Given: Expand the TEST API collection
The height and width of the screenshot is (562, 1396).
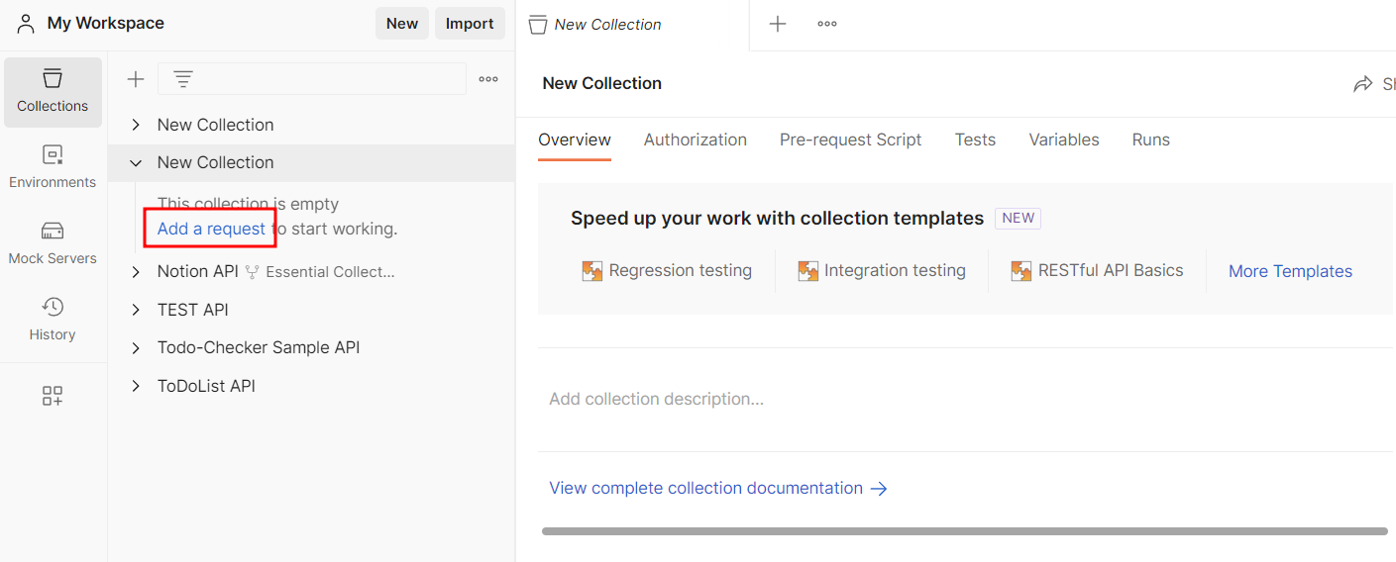Looking at the screenshot, I should 137,310.
